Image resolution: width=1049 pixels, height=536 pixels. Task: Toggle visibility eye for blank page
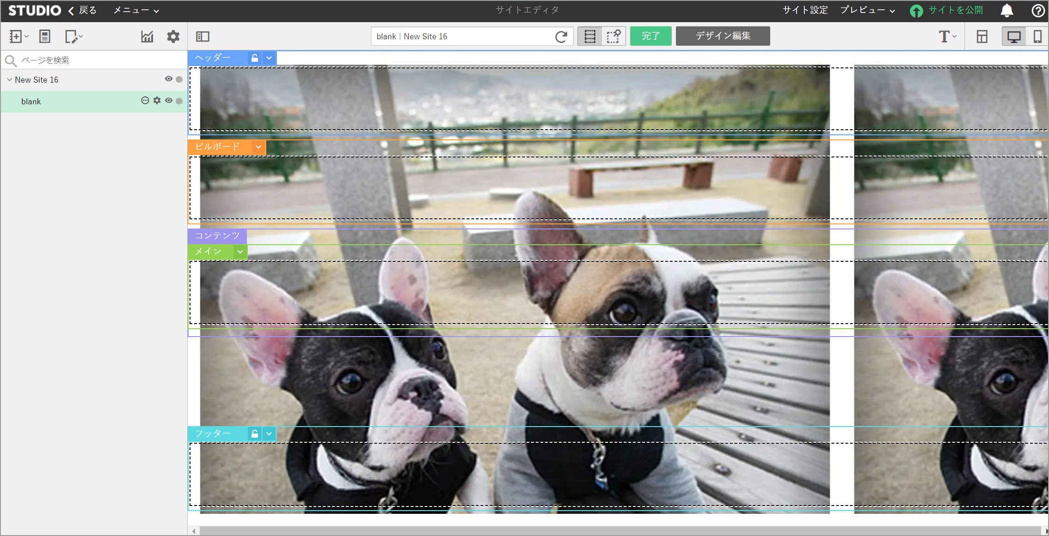coord(169,101)
